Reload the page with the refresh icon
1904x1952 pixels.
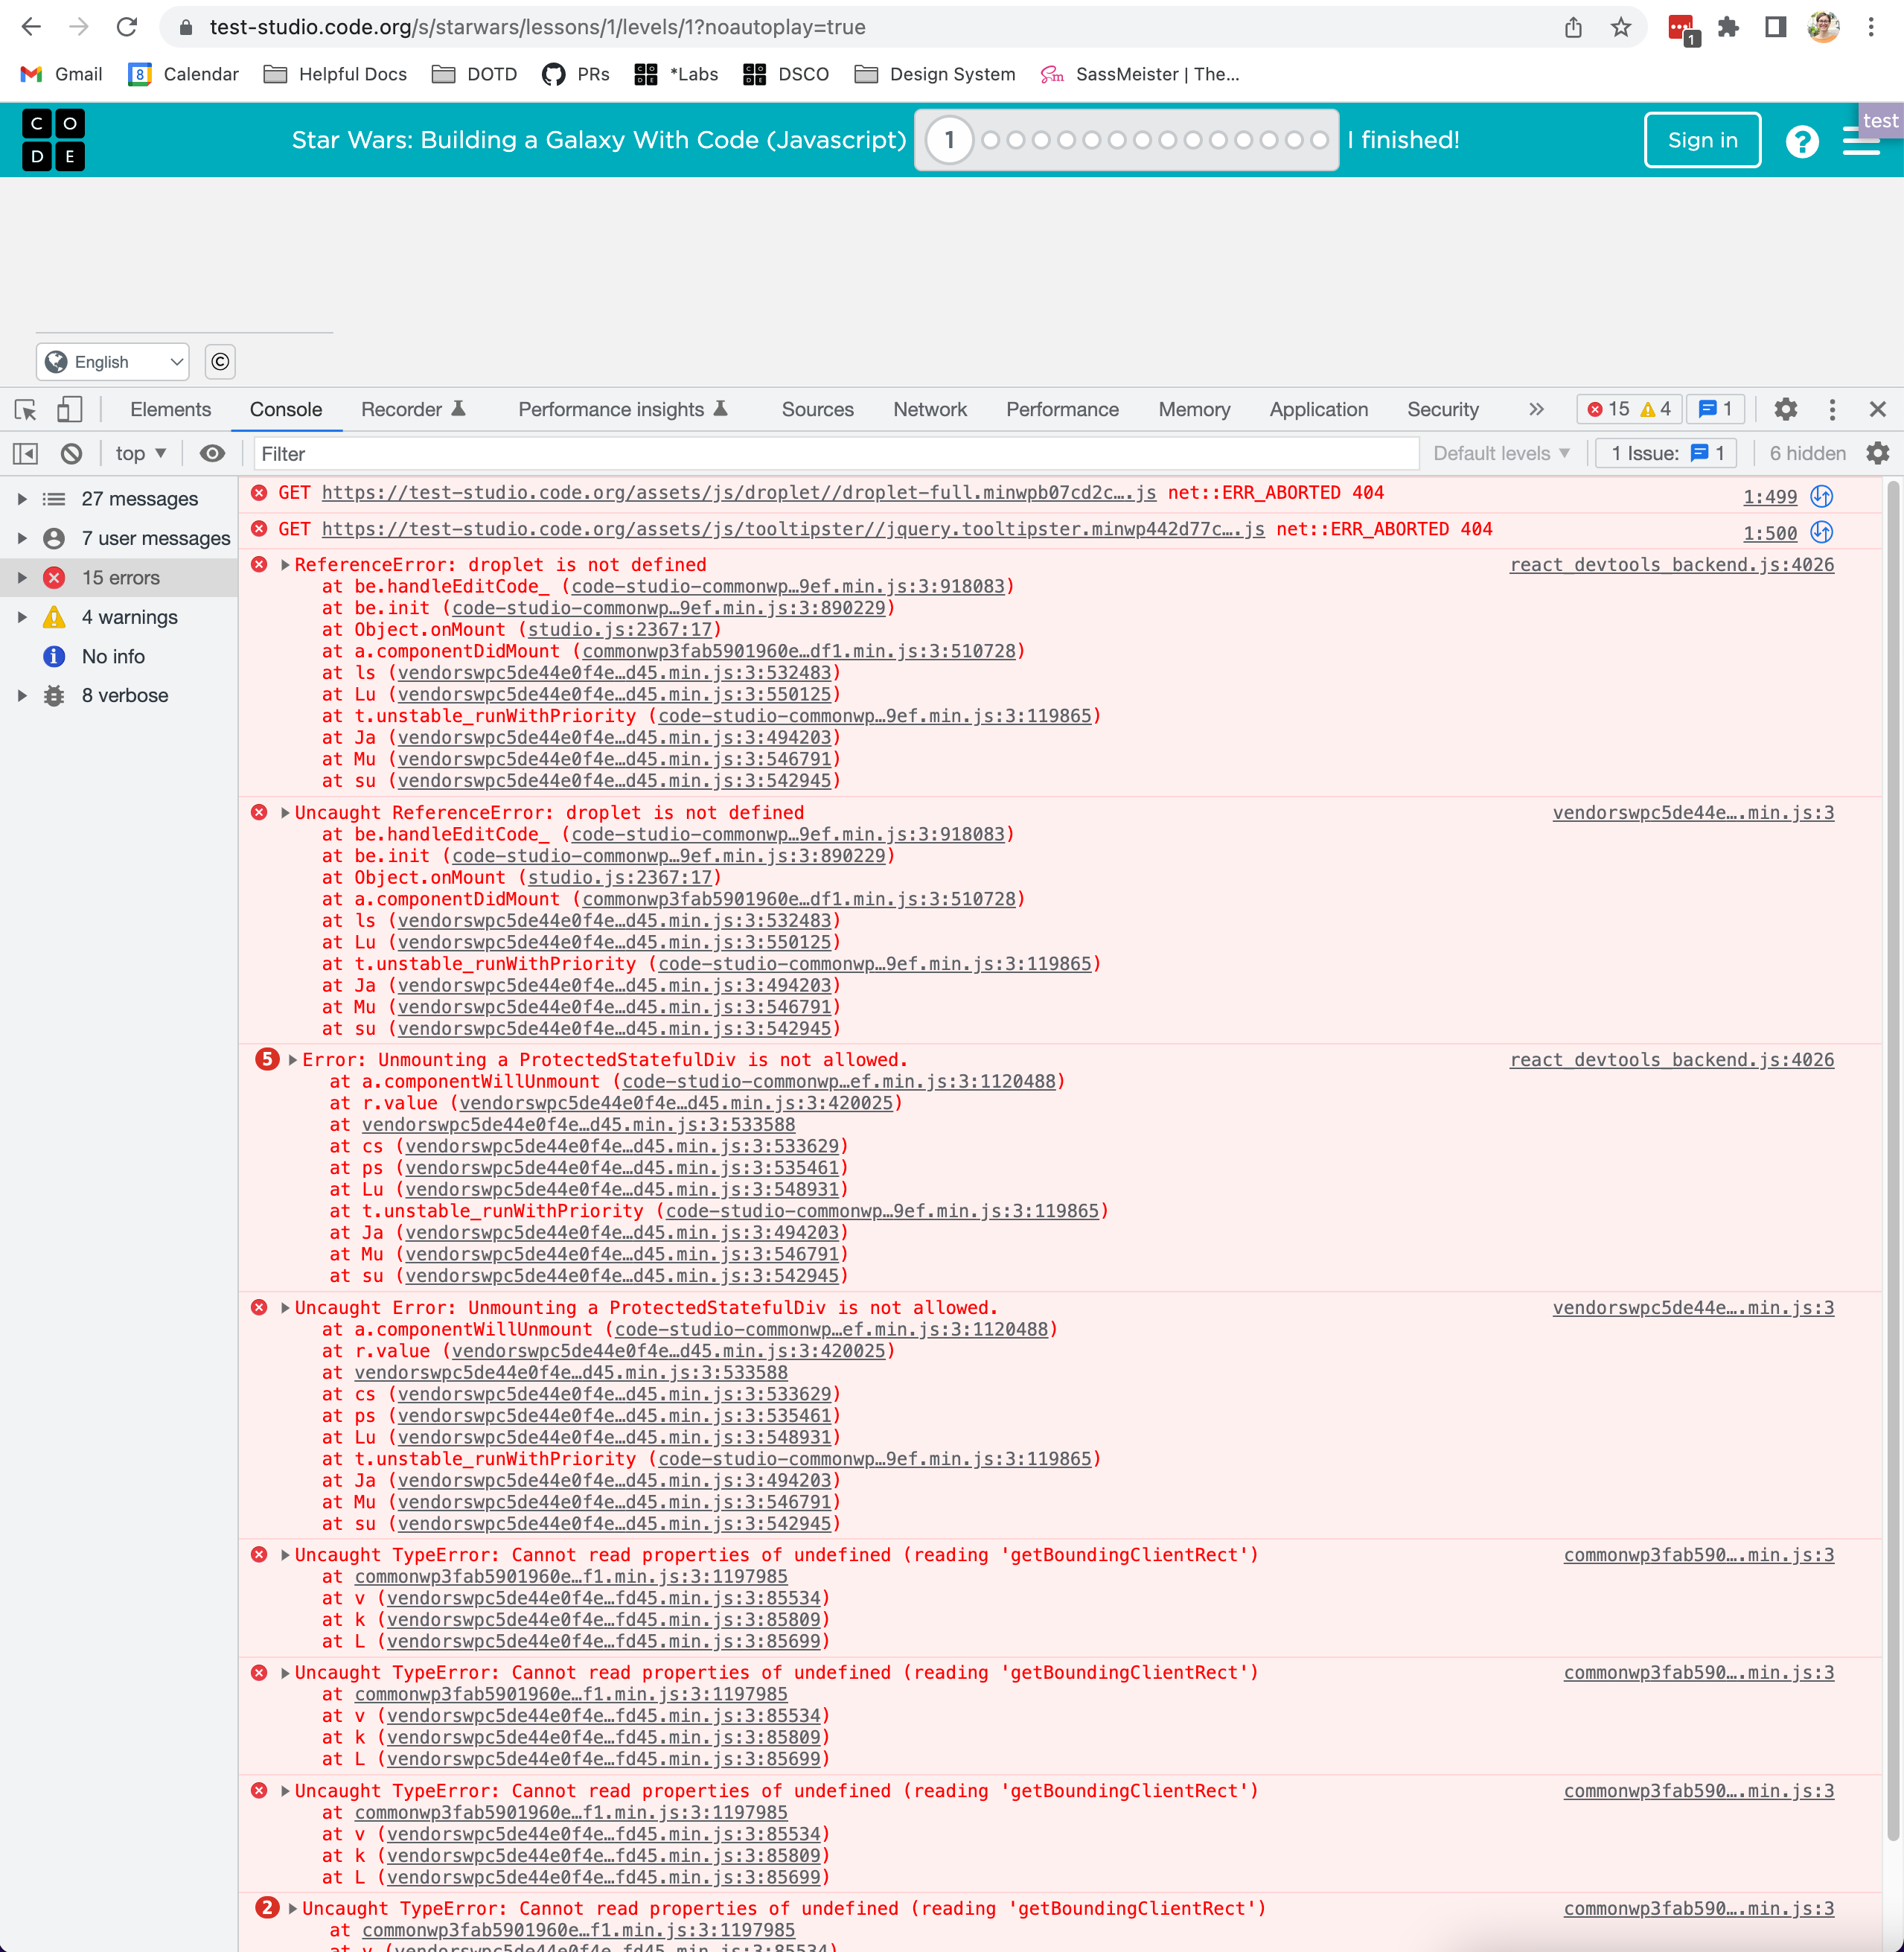point(127,27)
